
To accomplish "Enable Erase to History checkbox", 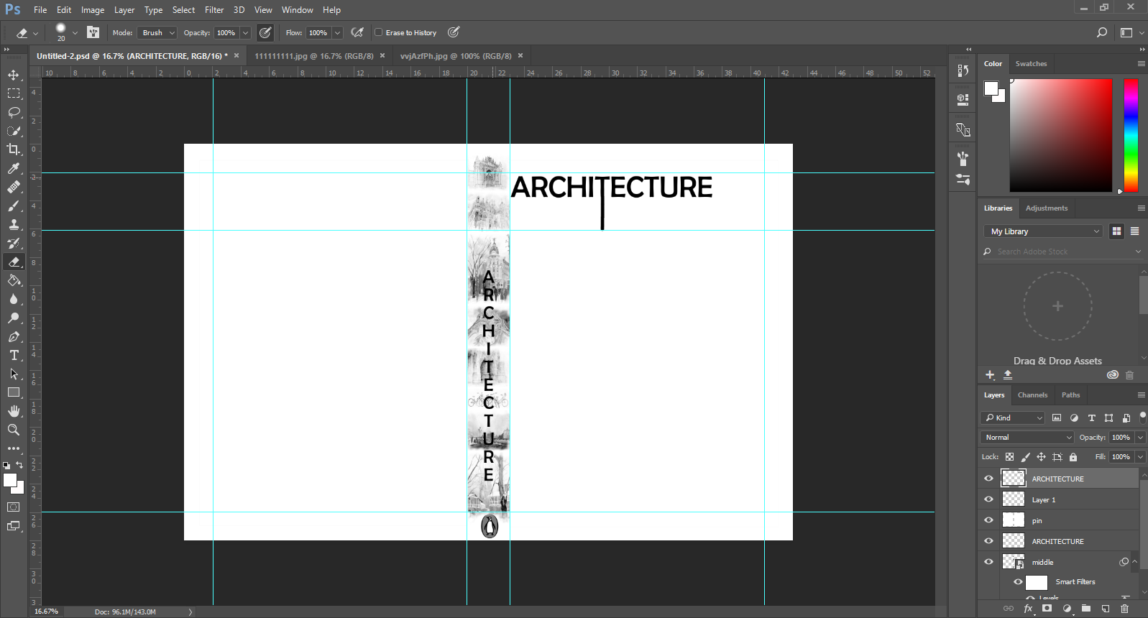I will pyautogui.click(x=379, y=32).
